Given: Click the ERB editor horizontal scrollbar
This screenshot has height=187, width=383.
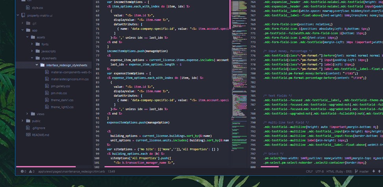Looking at the screenshot, I should coord(132,167).
